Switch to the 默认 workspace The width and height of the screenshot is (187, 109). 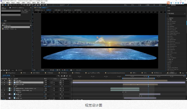click(x=126, y=5)
